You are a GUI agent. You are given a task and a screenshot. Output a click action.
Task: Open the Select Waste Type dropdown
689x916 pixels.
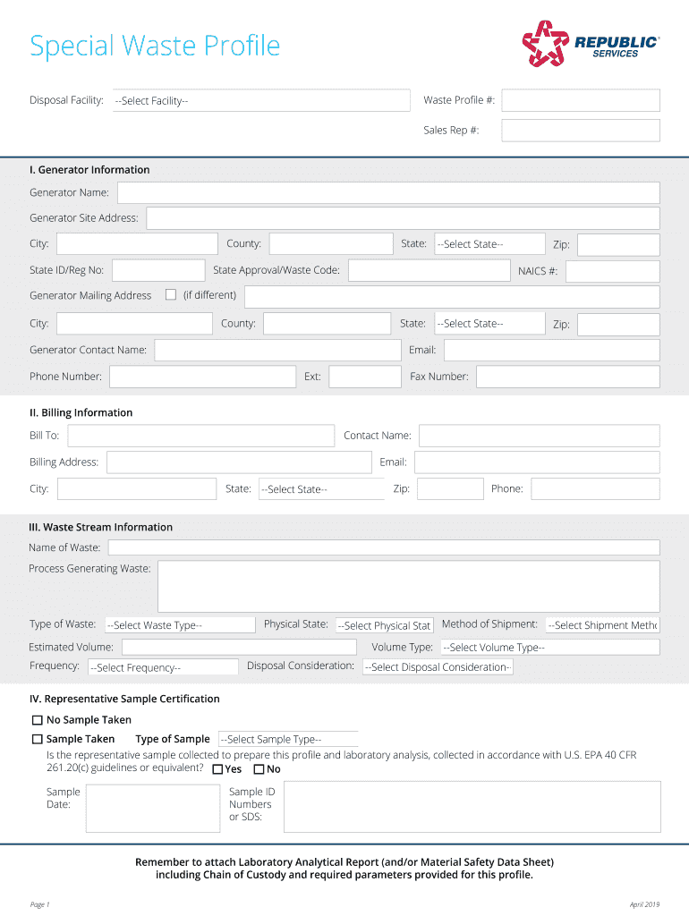[x=180, y=625]
